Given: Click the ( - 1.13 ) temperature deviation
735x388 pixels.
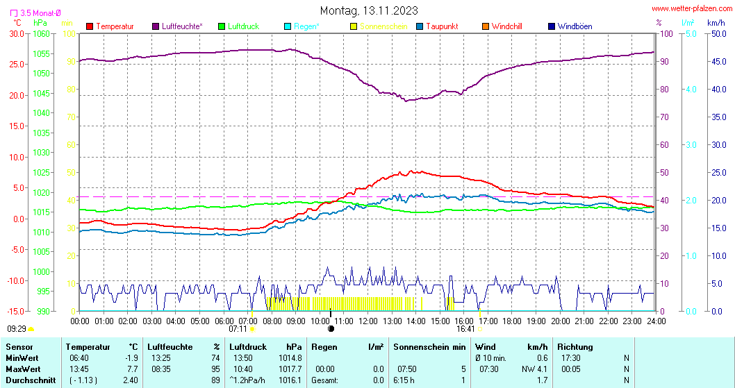Looking at the screenshot, I should 83,380.
